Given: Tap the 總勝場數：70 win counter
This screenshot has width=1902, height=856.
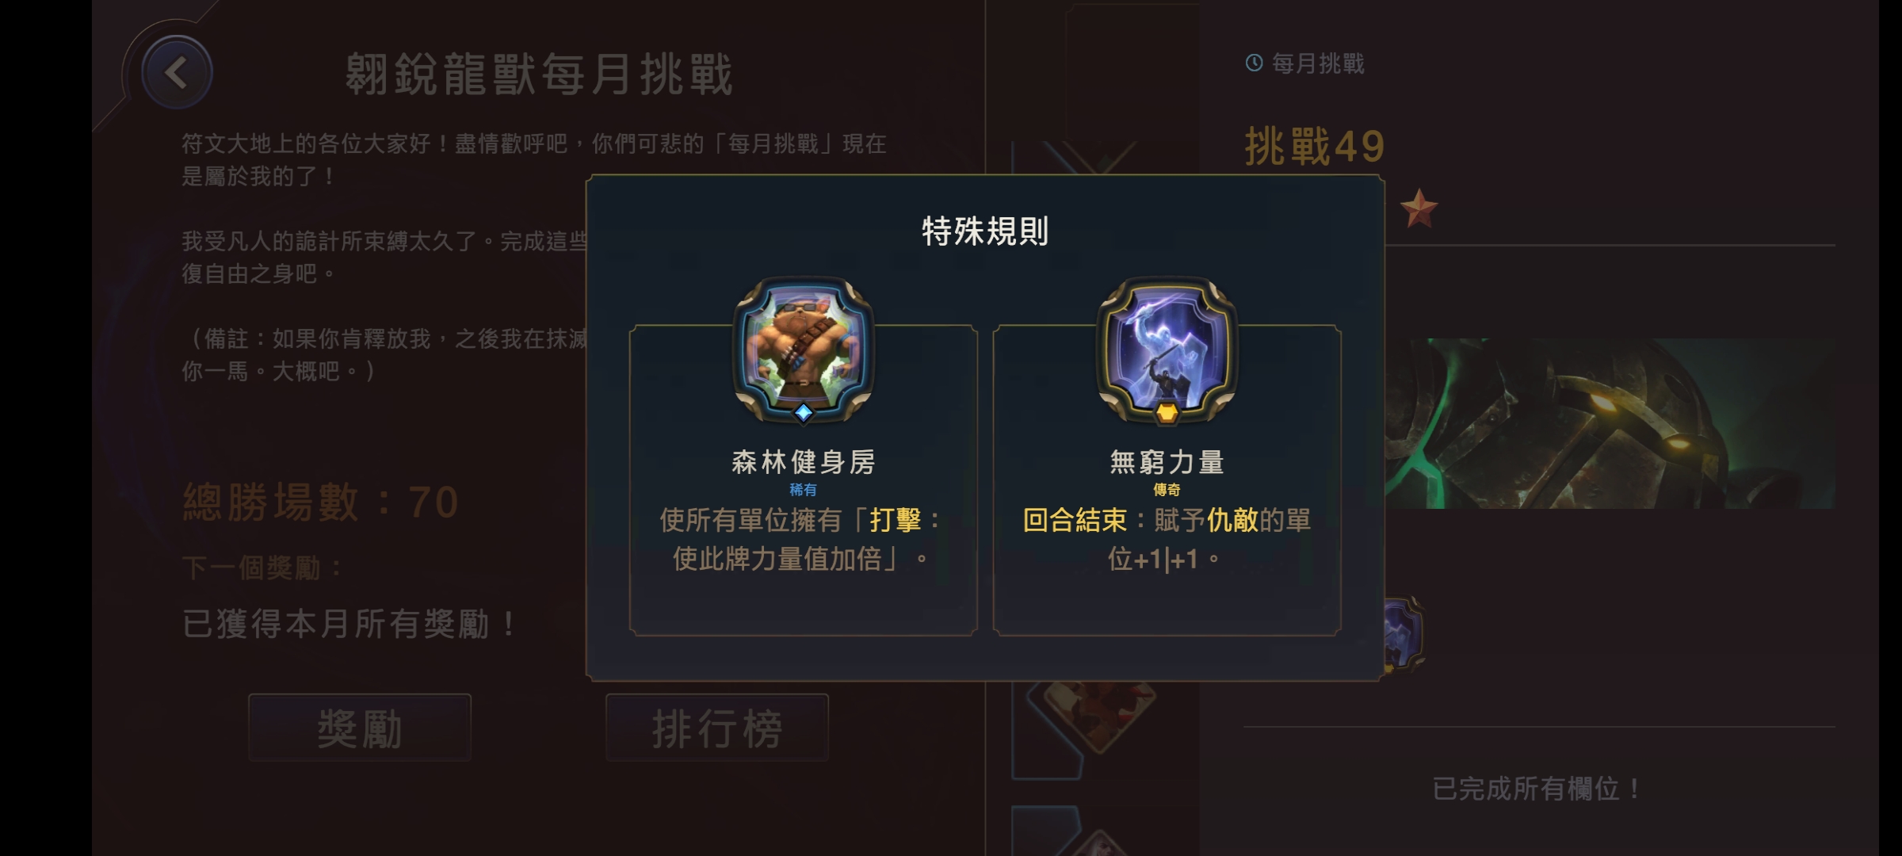Looking at the screenshot, I should click(x=321, y=502).
